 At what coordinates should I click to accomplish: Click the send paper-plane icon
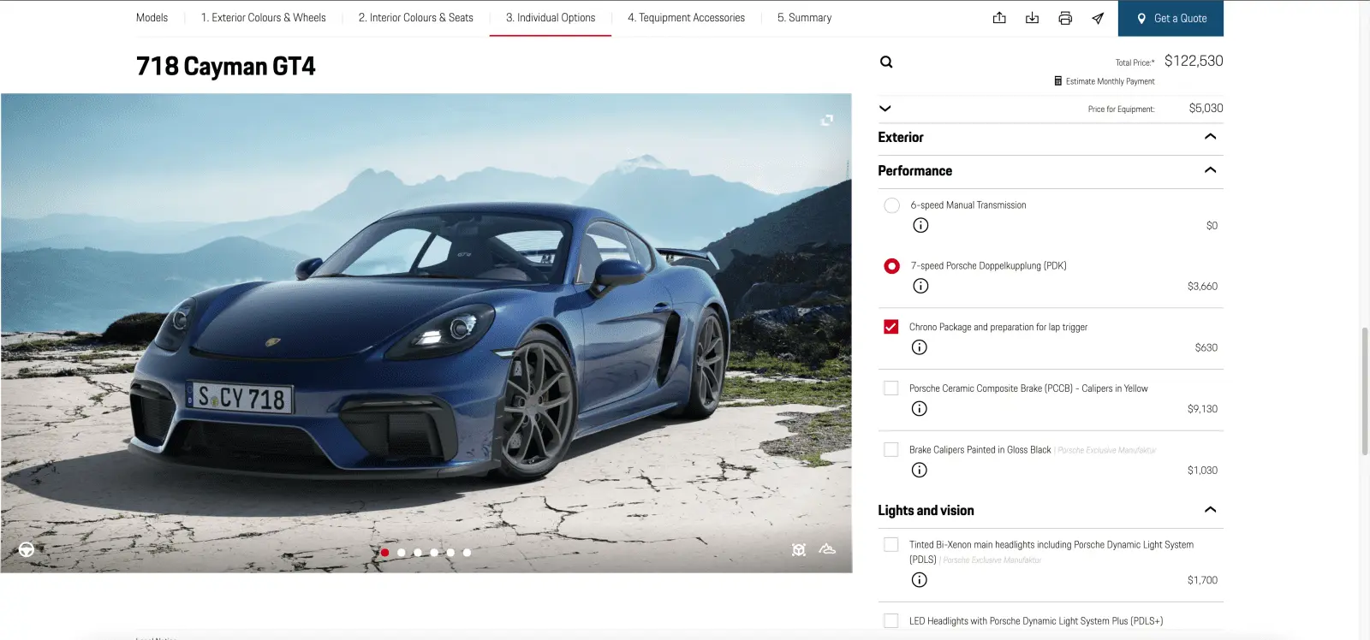(x=1098, y=18)
